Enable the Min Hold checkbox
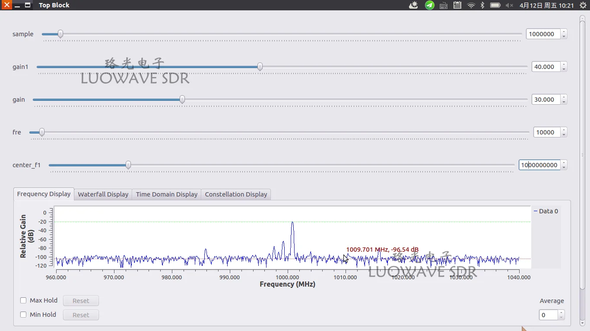The image size is (590, 331). 23,315
